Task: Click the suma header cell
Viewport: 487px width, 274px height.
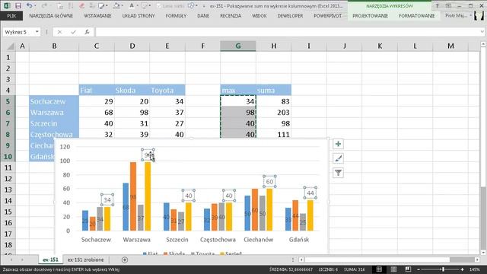Action: click(x=274, y=91)
